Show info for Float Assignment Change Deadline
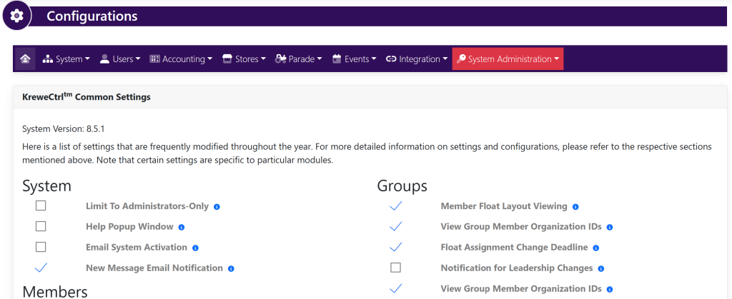The width and height of the screenshot is (732, 299). point(595,248)
